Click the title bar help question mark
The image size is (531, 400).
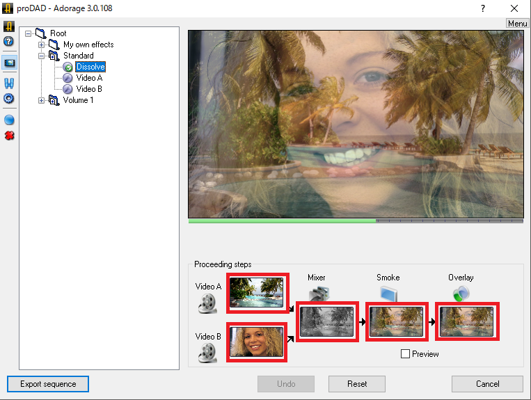(483, 8)
